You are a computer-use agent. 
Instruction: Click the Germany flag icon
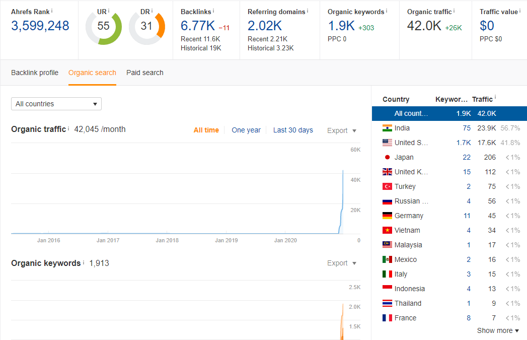point(388,216)
